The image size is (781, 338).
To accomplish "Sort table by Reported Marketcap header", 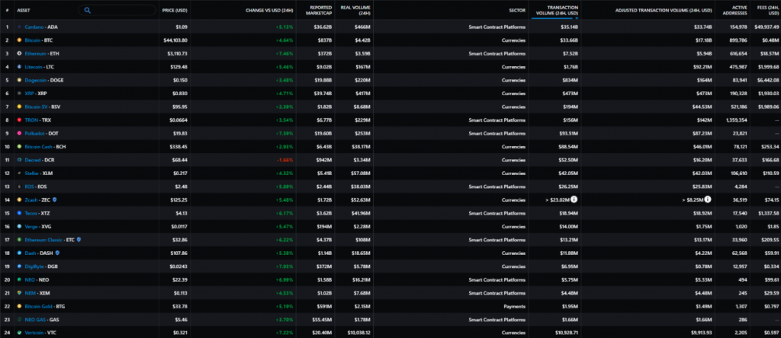I will click(318, 10).
